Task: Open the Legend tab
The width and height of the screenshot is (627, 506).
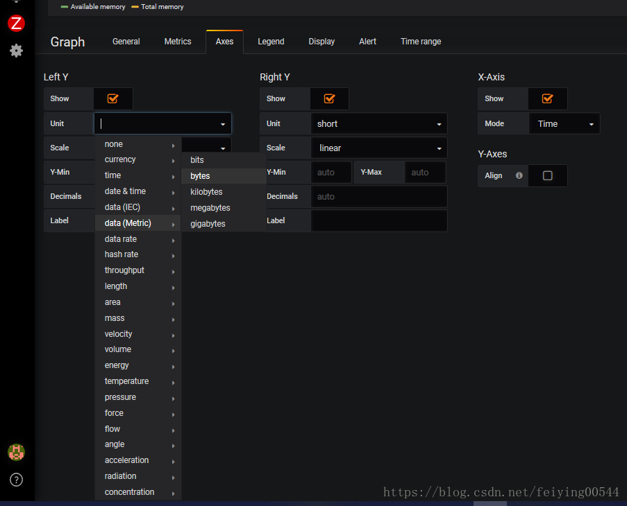Action: pos(271,42)
